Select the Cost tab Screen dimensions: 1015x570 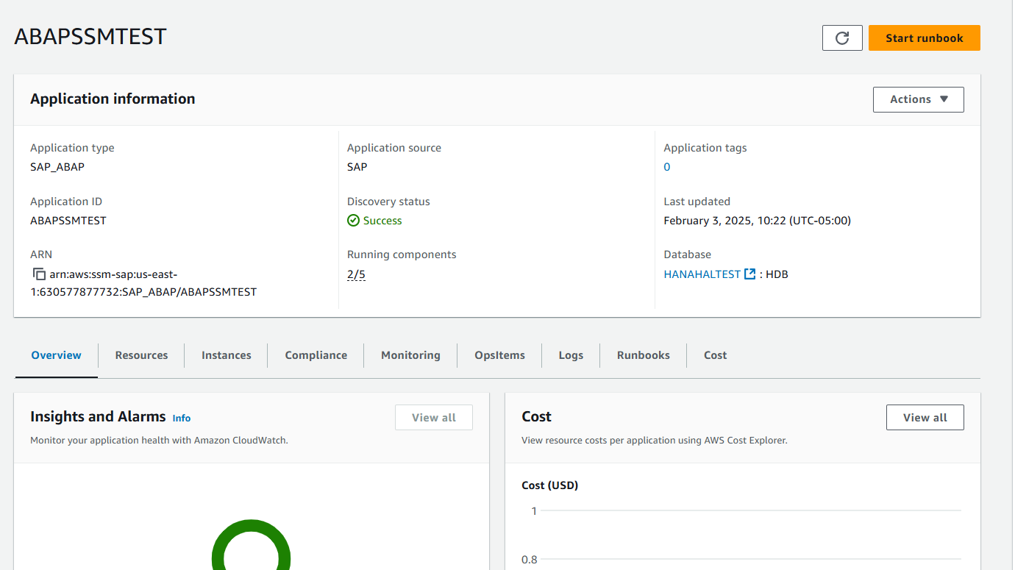[x=715, y=355]
